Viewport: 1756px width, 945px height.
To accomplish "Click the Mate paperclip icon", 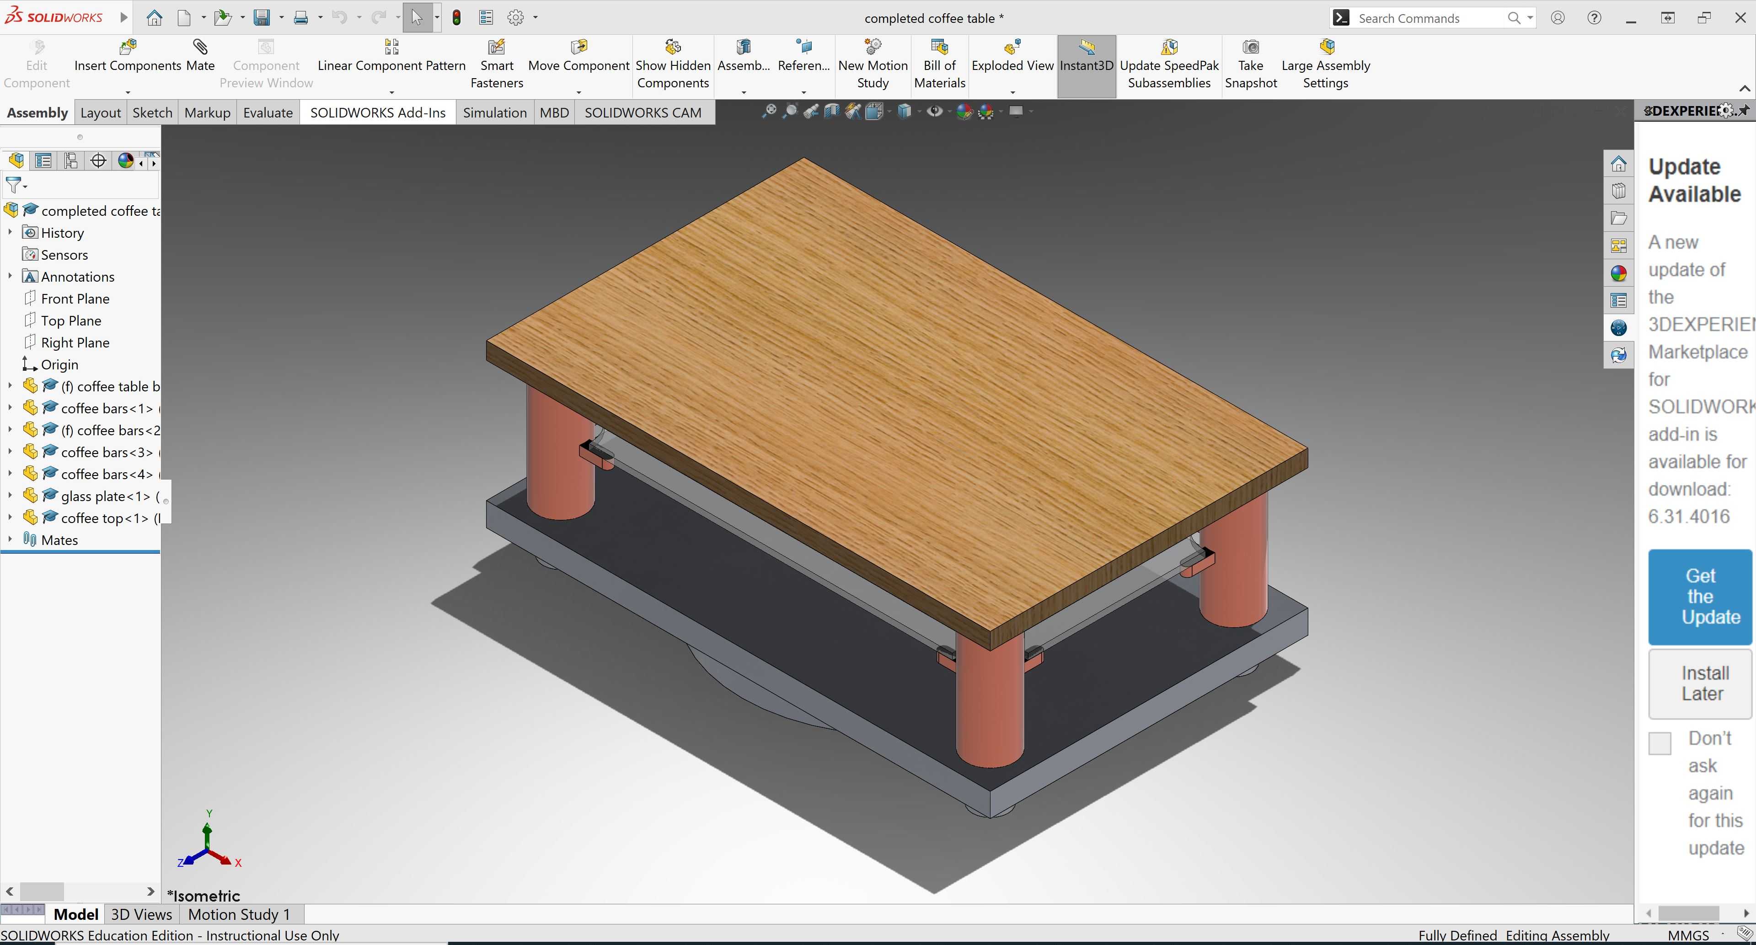I will pos(200,47).
